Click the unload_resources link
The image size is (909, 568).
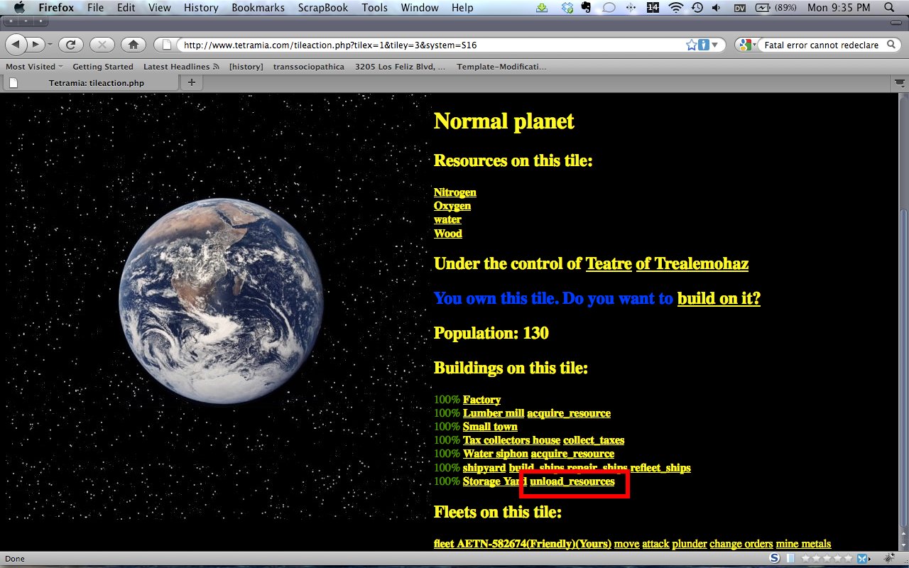pyautogui.click(x=572, y=481)
